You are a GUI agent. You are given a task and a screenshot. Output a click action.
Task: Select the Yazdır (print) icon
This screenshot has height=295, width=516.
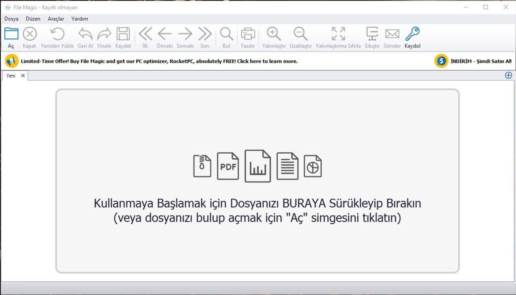tap(248, 33)
